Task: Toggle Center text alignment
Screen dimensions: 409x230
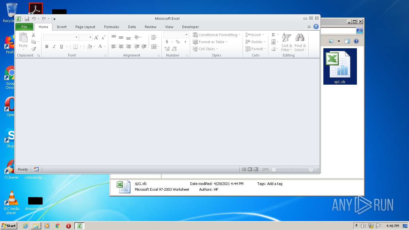Action: pos(121,47)
